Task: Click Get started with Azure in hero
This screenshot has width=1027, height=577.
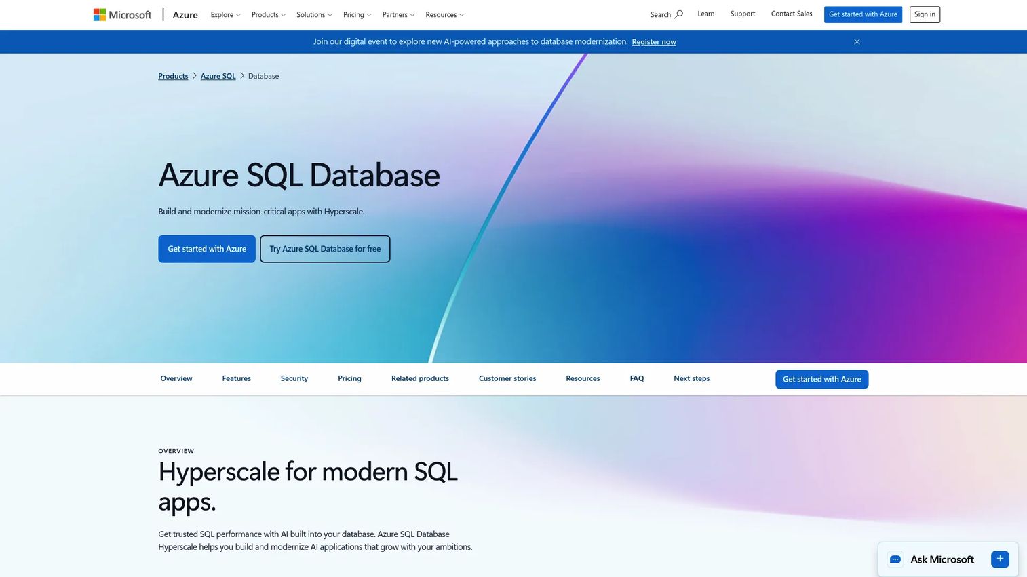Action: [x=207, y=249]
